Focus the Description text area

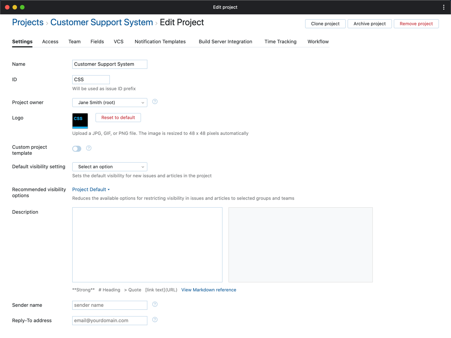tap(147, 245)
